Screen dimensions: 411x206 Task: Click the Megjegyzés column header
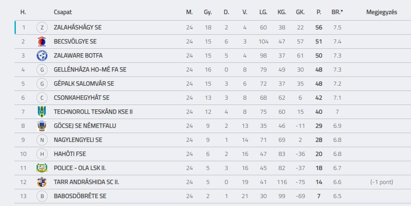[x=382, y=12]
